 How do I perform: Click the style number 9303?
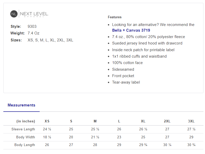(x=32, y=26)
